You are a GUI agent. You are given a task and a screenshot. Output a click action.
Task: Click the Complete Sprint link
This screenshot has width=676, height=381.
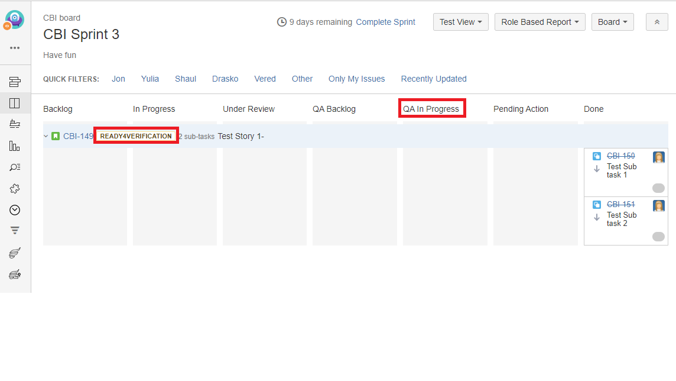(385, 22)
